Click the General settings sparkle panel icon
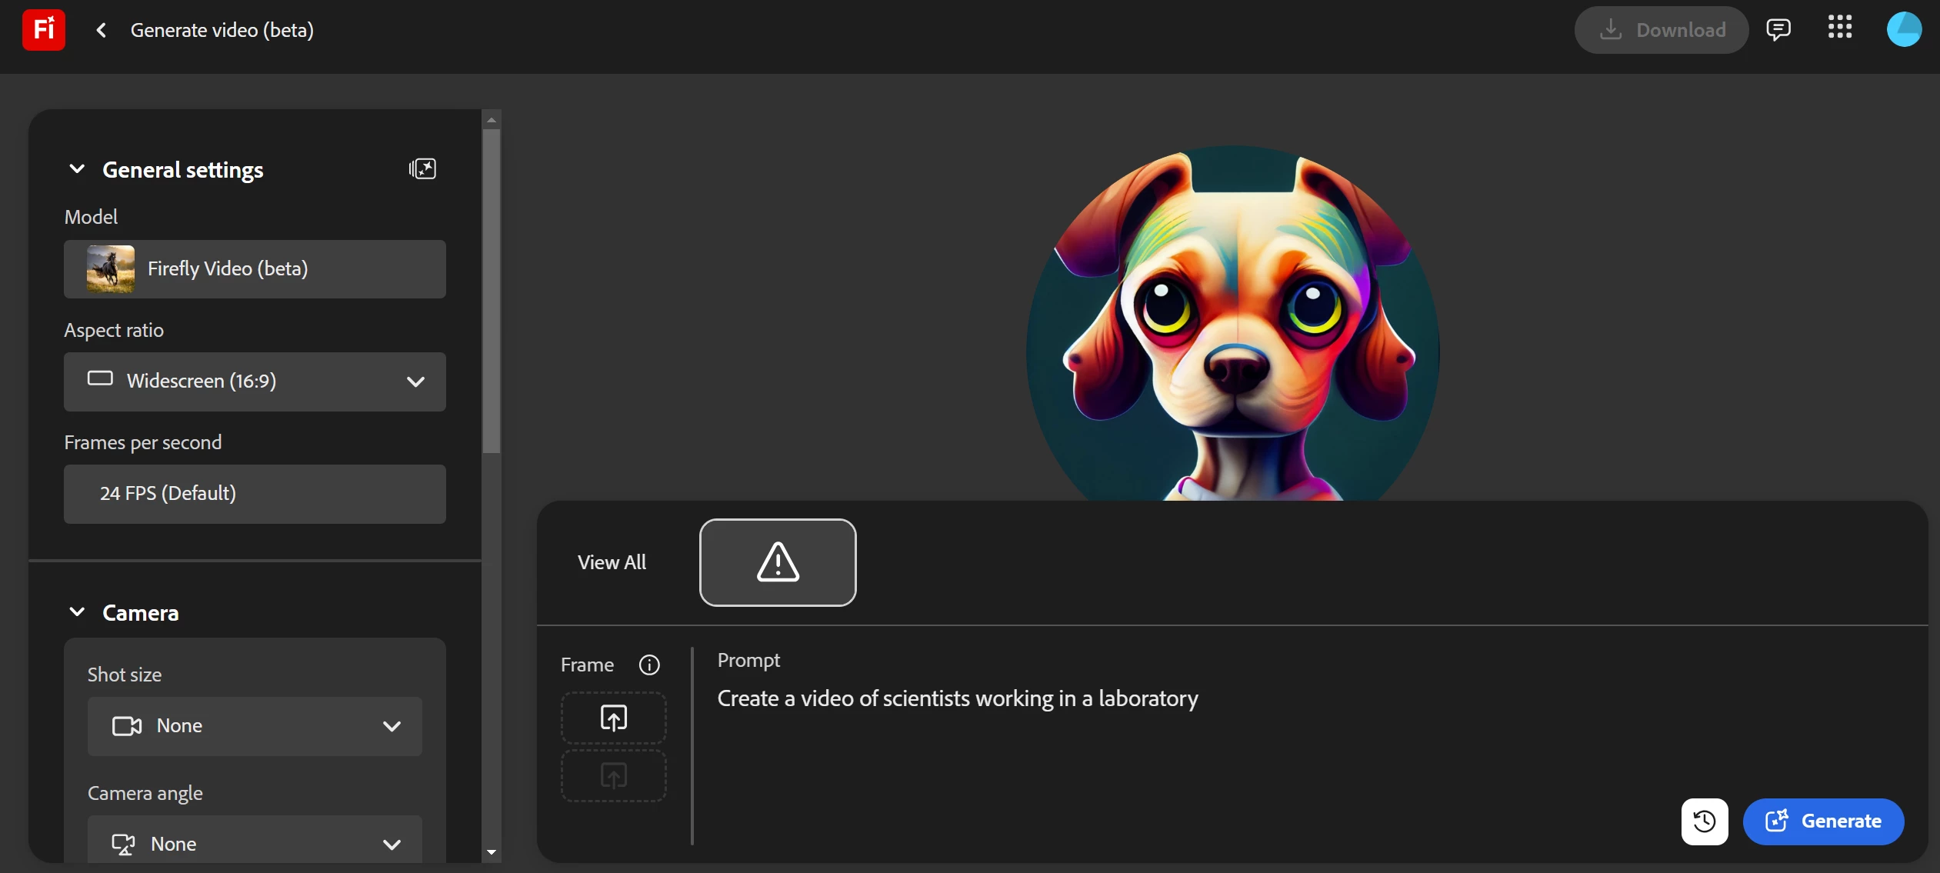This screenshot has width=1940, height=873. pos(422,169)
